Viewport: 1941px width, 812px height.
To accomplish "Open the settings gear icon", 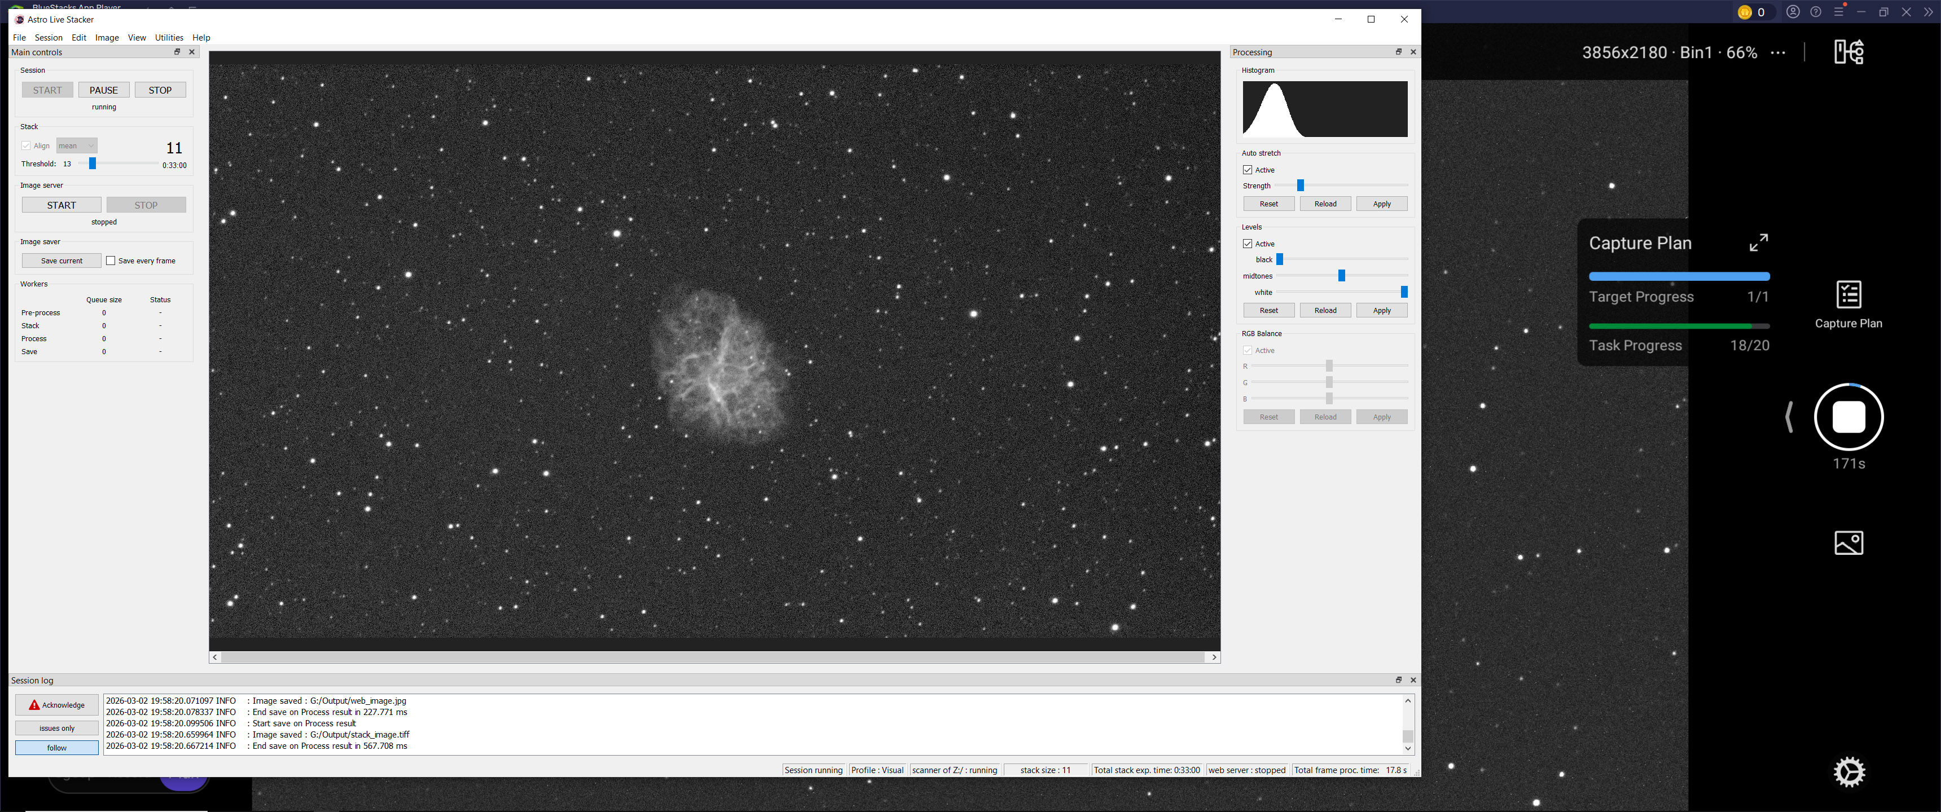I will click(x=1848, y=772).
